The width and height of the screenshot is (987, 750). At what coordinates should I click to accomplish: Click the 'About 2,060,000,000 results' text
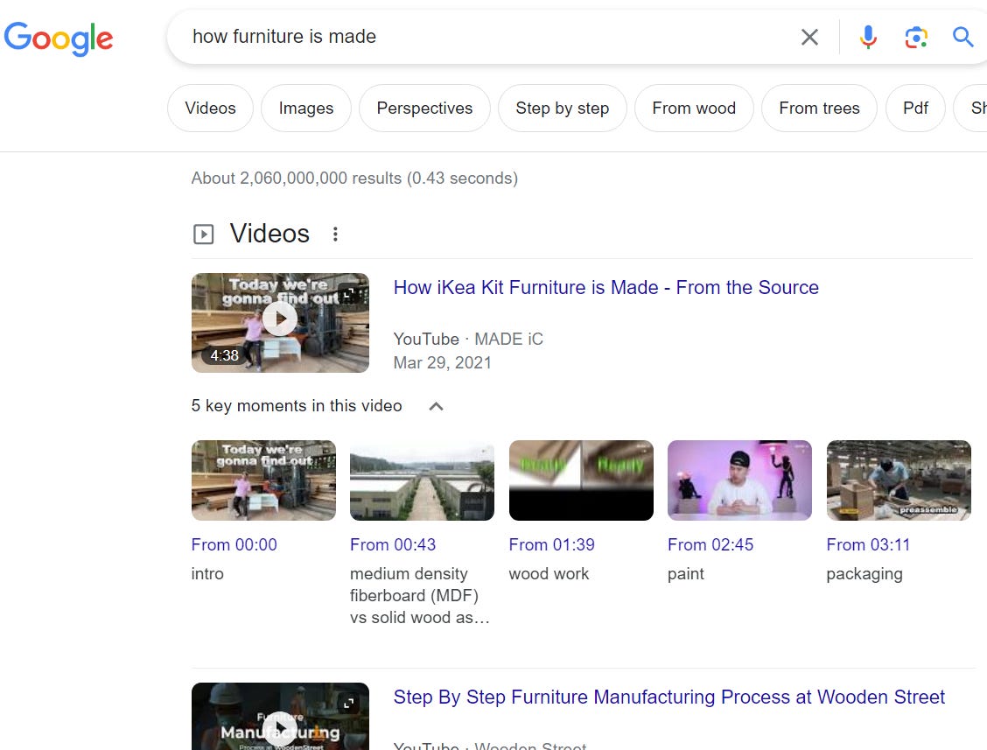[354, 179]
